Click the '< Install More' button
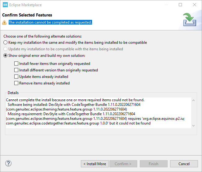This screenshot has width=202, height=172. [x=95, y=164]
